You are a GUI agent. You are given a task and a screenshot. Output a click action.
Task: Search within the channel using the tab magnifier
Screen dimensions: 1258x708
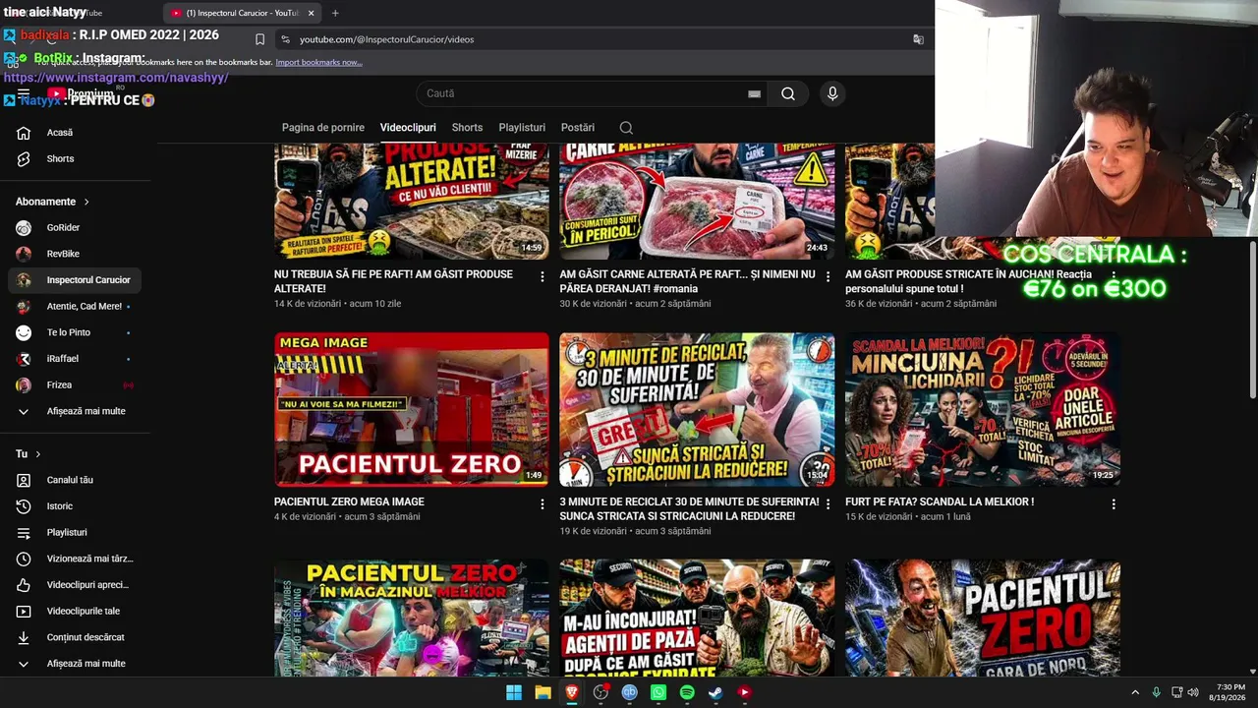tap(626, 128)
